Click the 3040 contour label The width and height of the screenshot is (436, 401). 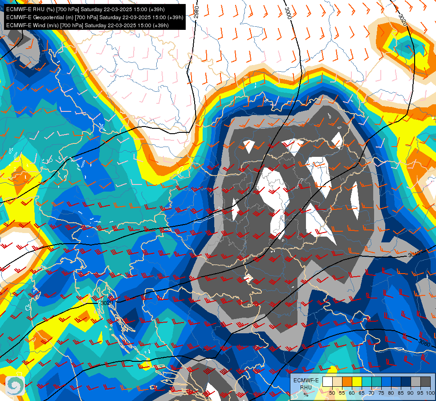(x=414, y=254)
